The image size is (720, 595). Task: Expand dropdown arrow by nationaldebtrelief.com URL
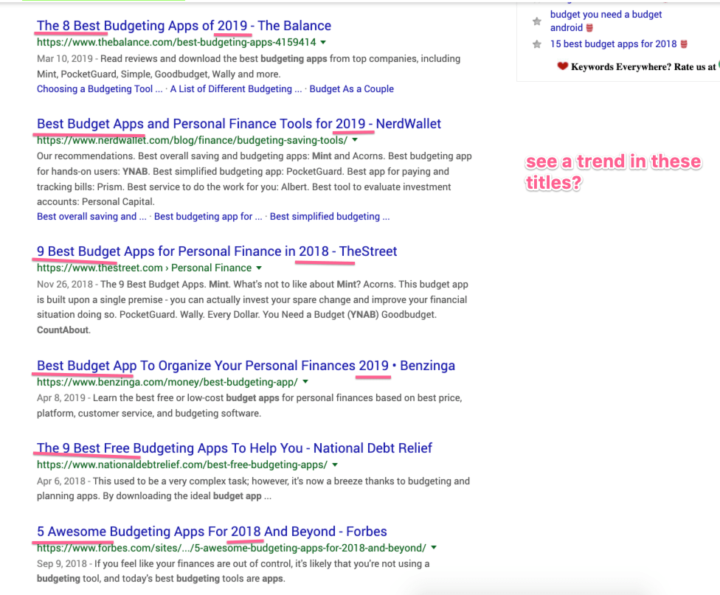pyautogui.click(x=335, y=464)
